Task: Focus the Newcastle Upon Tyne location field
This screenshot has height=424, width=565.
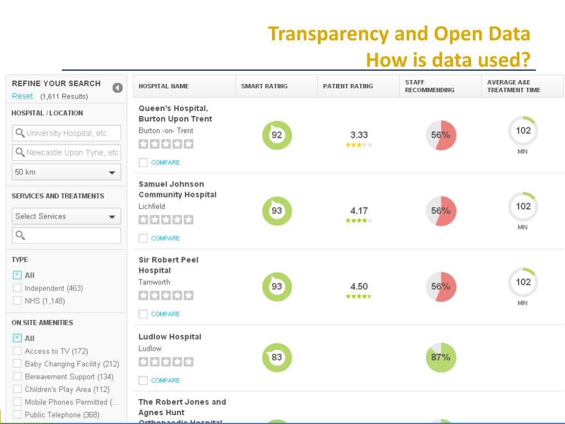Action: (x=66, y=152)
